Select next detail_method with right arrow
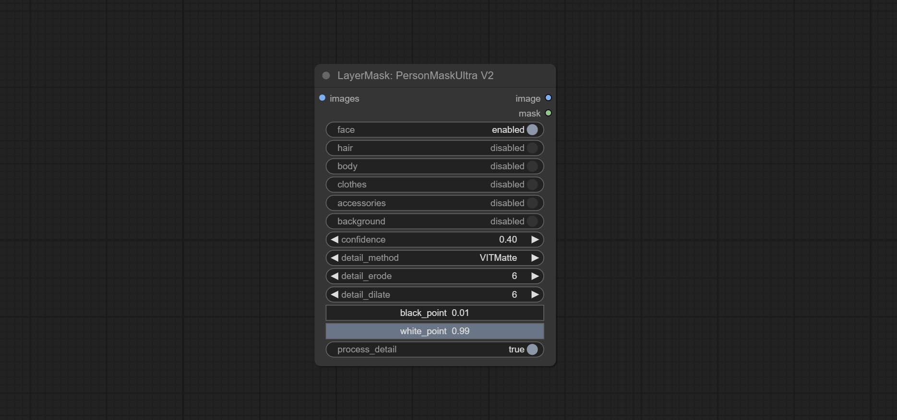 pos(535,257)
